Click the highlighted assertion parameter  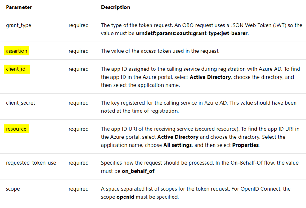16,51
